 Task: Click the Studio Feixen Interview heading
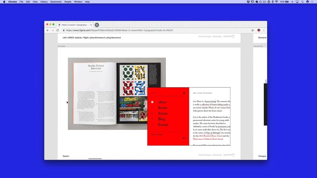point(96,67)
